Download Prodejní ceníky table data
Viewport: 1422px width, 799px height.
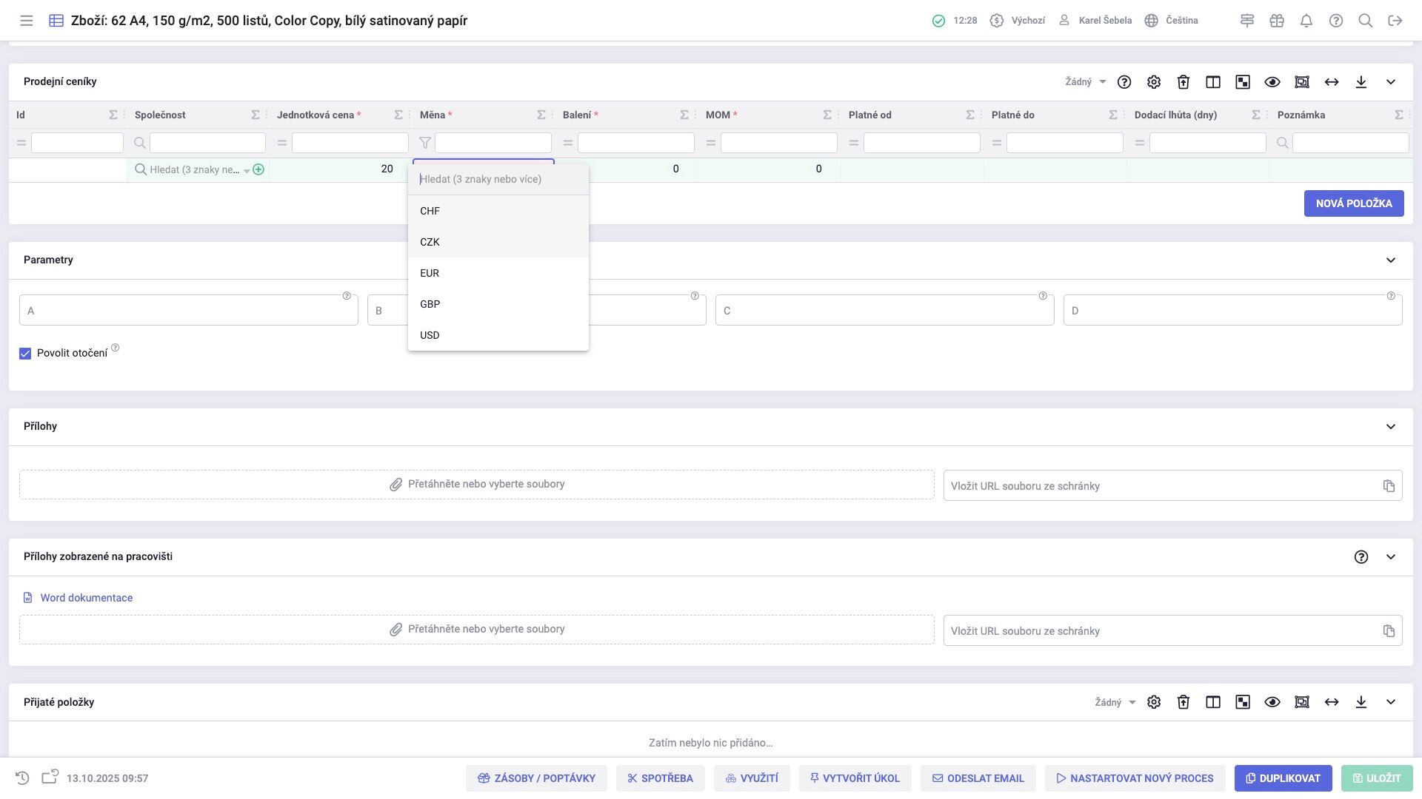pyautogui.click(x=1361, y=82)
